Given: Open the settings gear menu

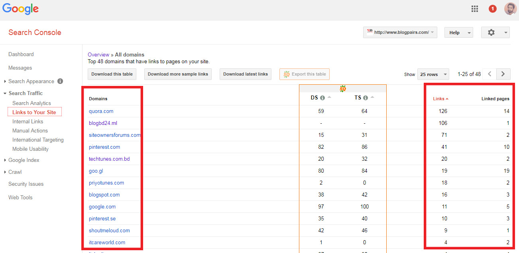Looking at the screenshot, I should 495,33.
